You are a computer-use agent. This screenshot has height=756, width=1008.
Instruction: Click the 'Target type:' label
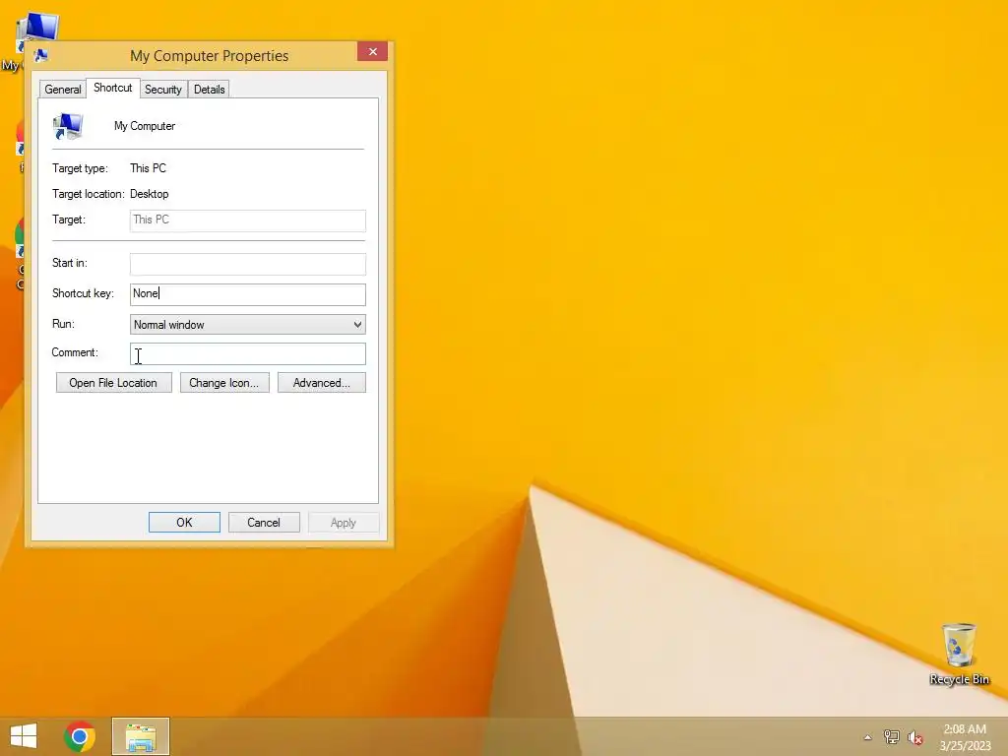click(x=81, y=168)
